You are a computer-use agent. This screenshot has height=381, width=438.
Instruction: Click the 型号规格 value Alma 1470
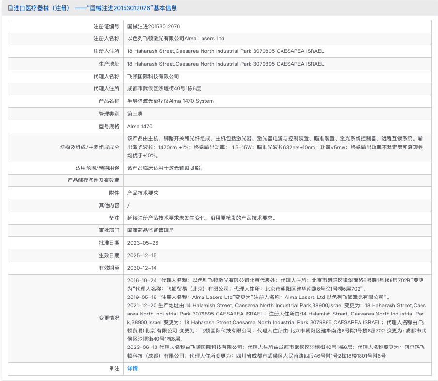coord(140,126)
